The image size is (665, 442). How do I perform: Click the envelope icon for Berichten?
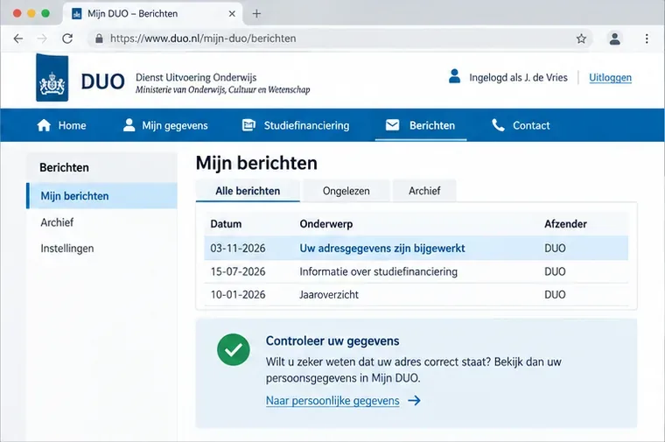392,124
